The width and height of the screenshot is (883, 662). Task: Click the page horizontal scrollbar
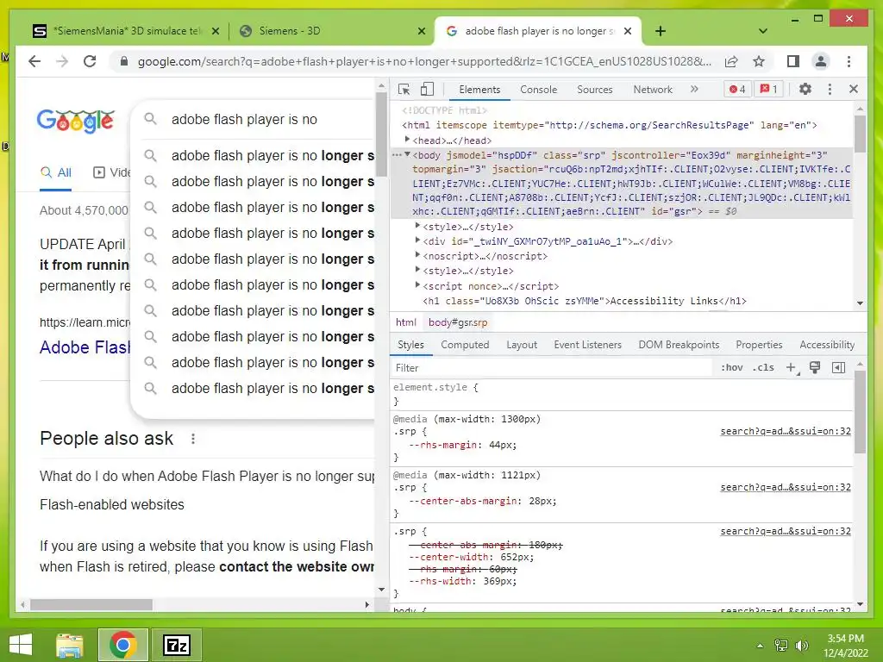coord(91,604)
